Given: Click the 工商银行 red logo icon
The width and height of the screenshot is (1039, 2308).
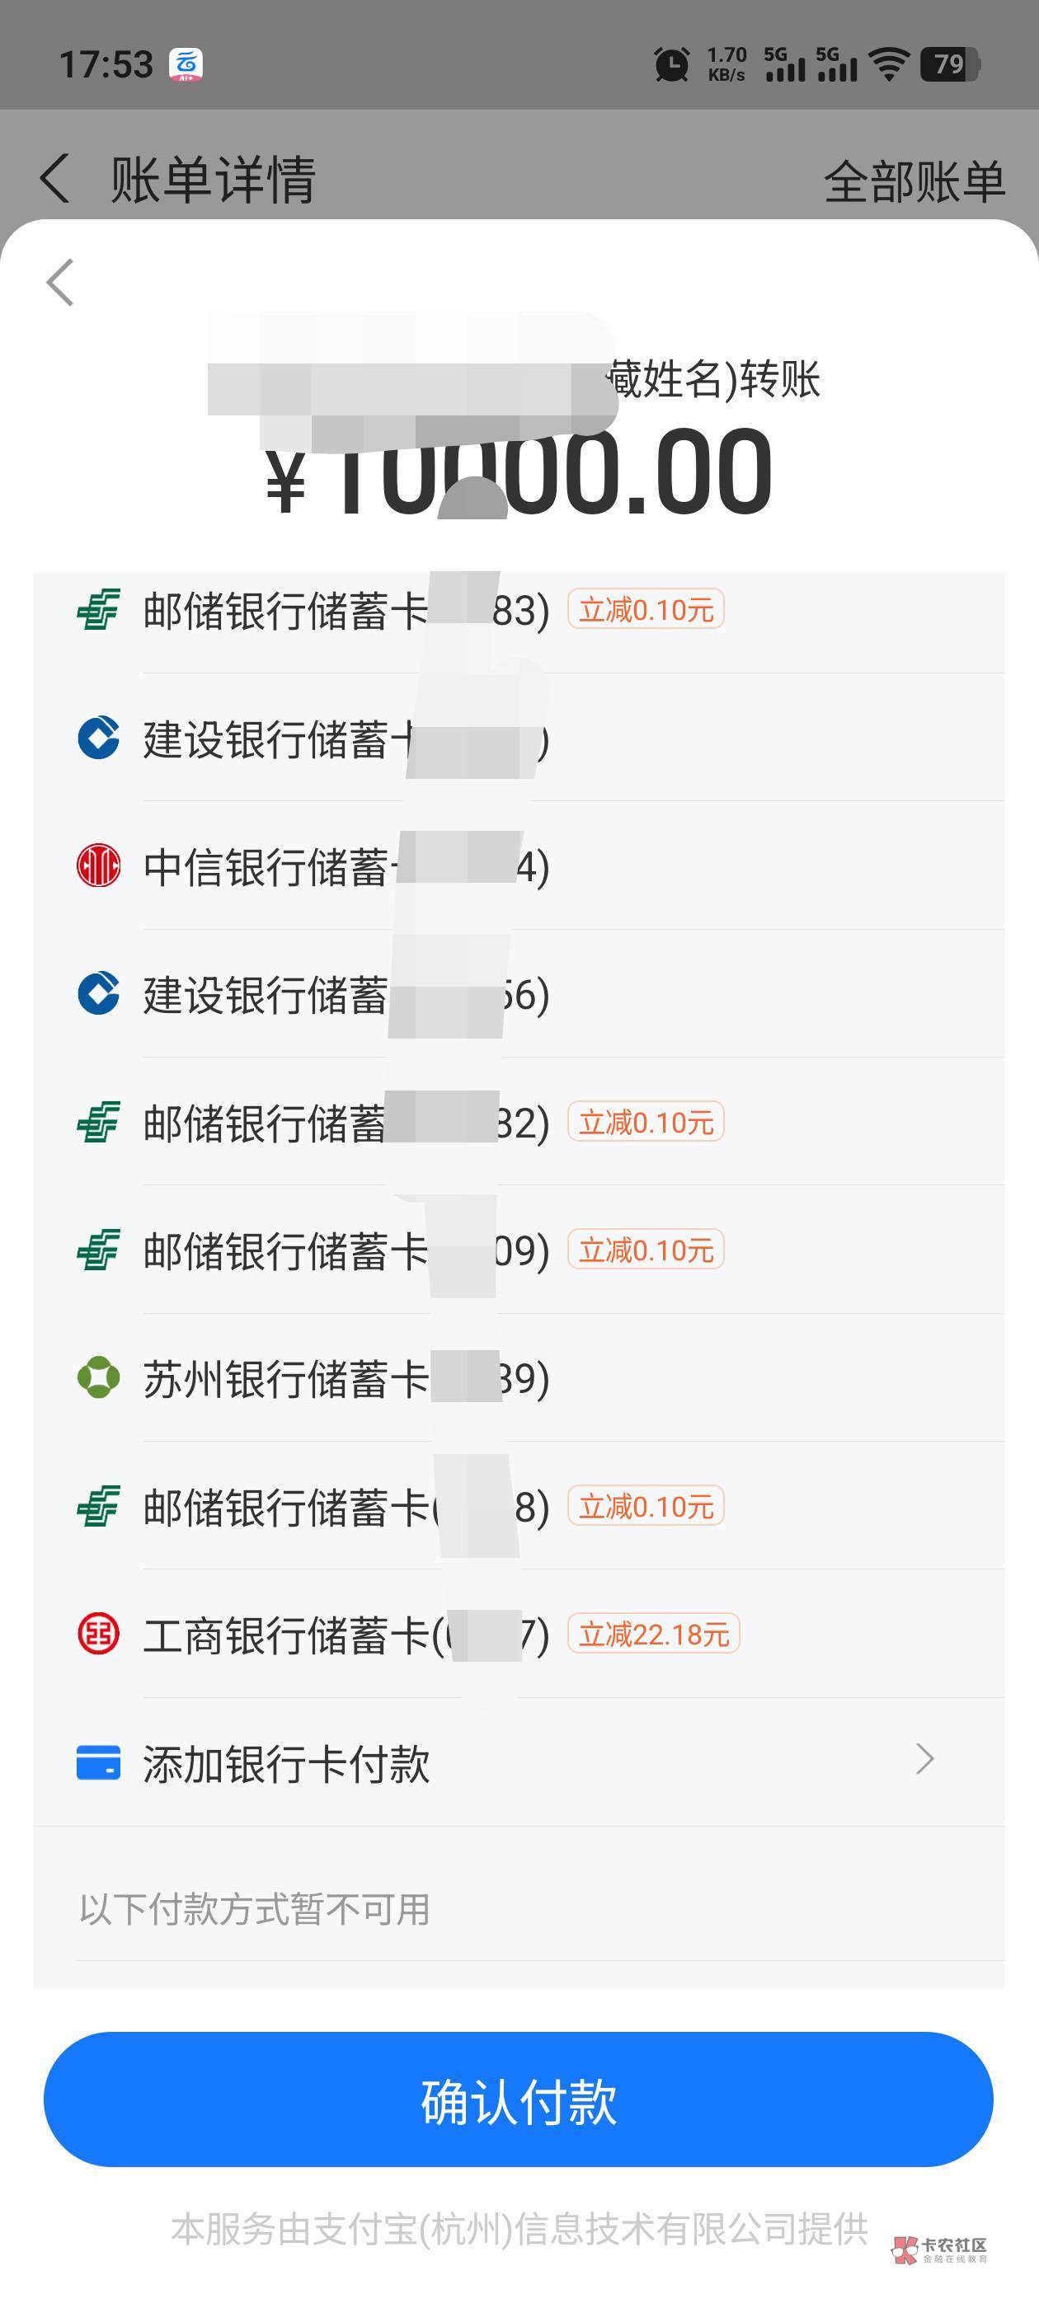Looking at the screenshot, I should pyautogui.click(x=99, y=1635).
